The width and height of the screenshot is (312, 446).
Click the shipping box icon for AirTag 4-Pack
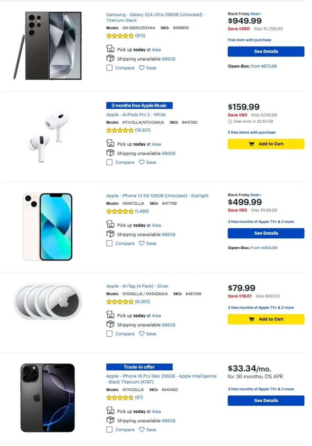click(110, 325)
